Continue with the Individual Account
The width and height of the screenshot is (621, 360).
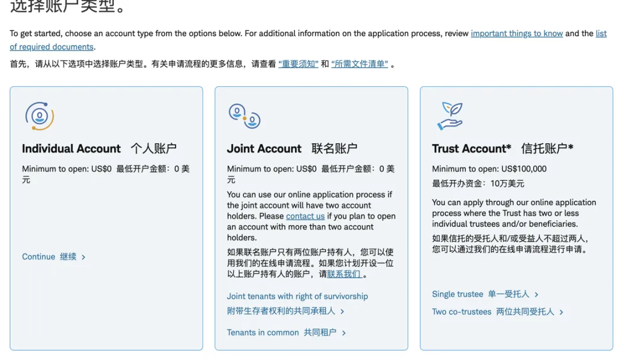pyautogui.click(x=53, y=256)
